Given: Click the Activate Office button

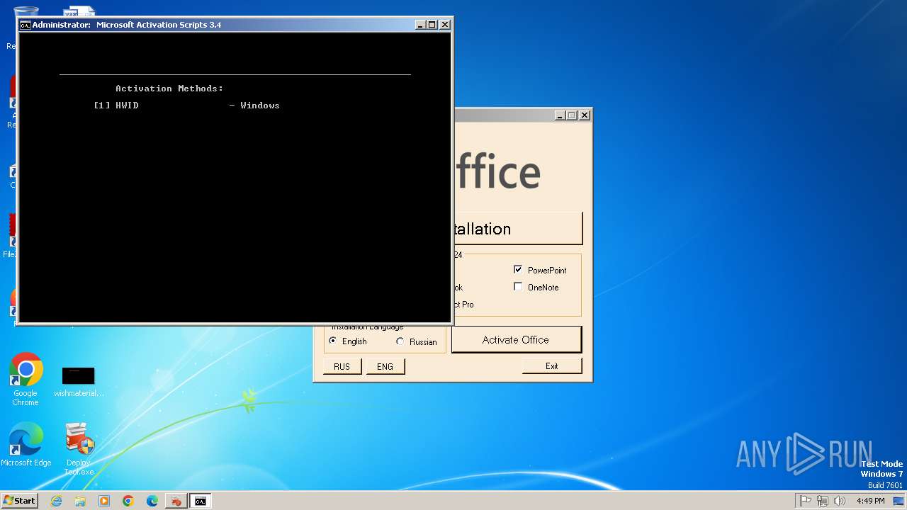Looking at the screenshot, I should 516,339.
